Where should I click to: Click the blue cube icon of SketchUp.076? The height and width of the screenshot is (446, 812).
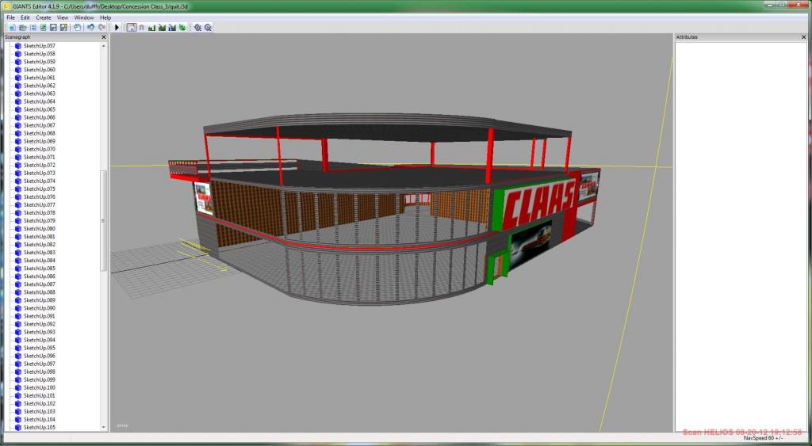coord(18,196)
